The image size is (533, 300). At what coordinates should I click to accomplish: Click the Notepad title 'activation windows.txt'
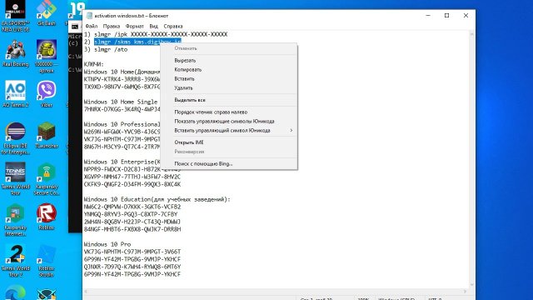[x=119, y=16]
